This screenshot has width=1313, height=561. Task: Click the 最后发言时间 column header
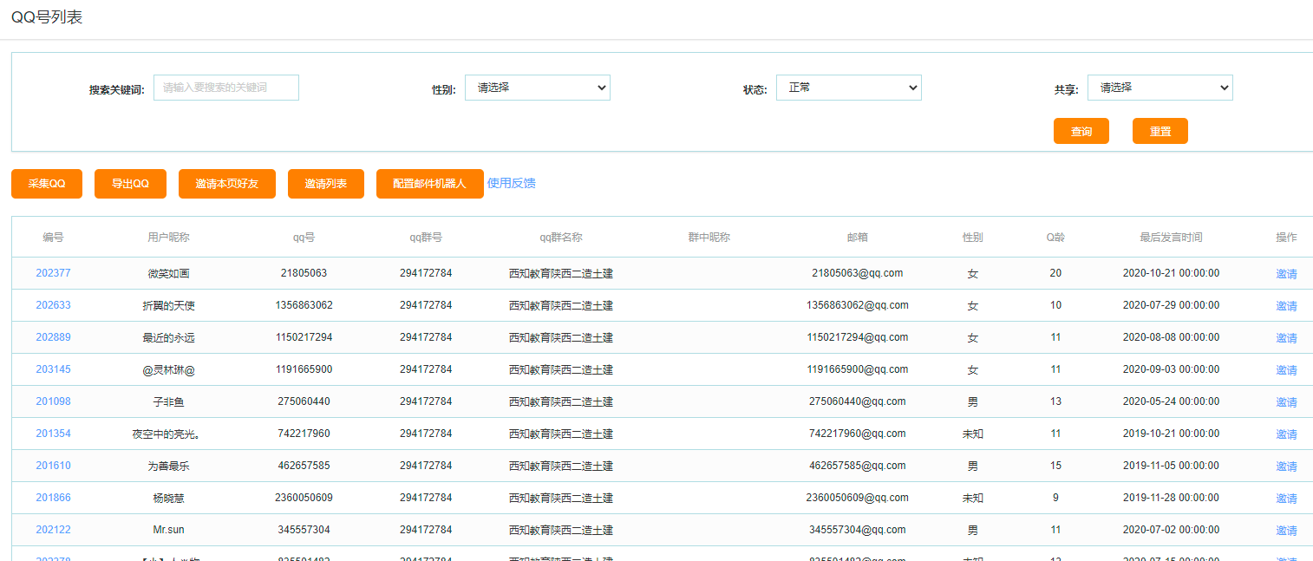[1171, 237]
